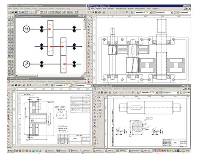Open the Рисовать menu in reducer assembly window

[x=111, y=9]
